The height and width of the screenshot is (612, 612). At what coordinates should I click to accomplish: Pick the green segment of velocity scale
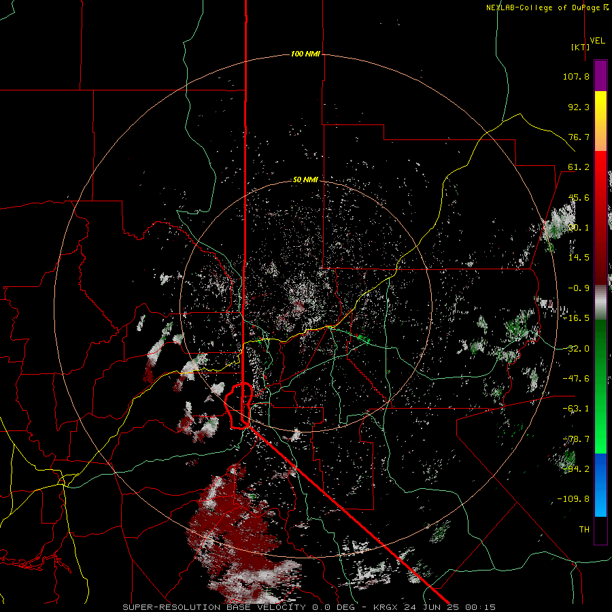click(600, 386)
